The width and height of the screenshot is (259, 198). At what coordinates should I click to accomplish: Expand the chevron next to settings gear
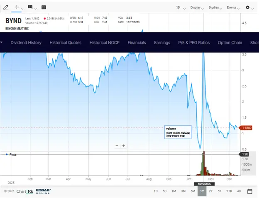252,9
